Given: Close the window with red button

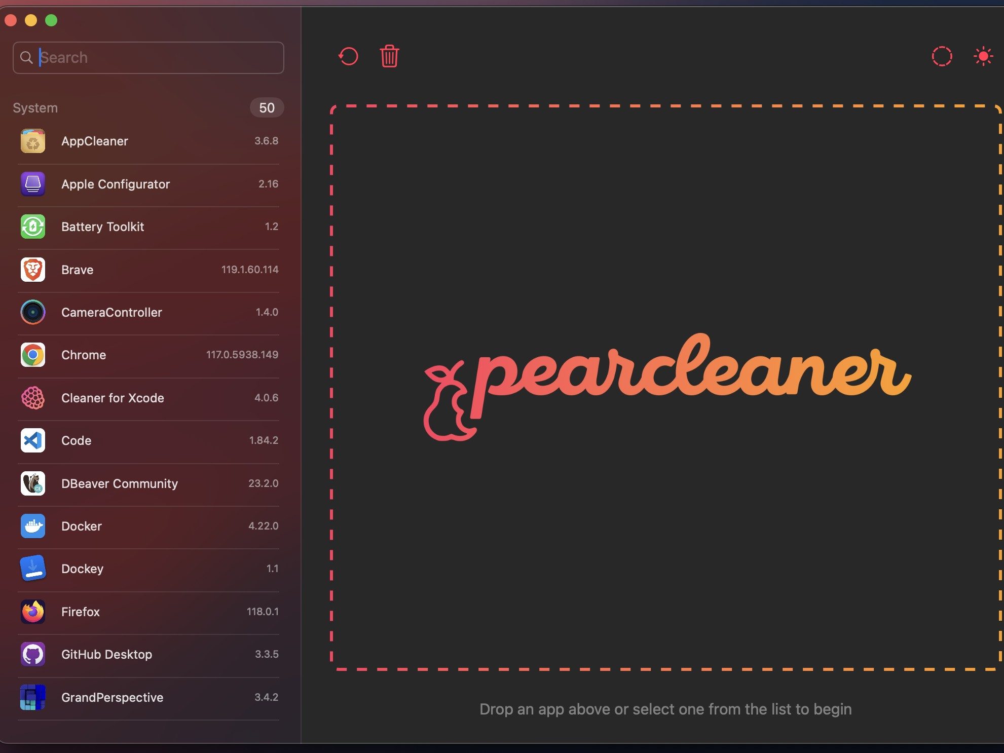Looking at the screenshot, I should click(x=11, y=20).
